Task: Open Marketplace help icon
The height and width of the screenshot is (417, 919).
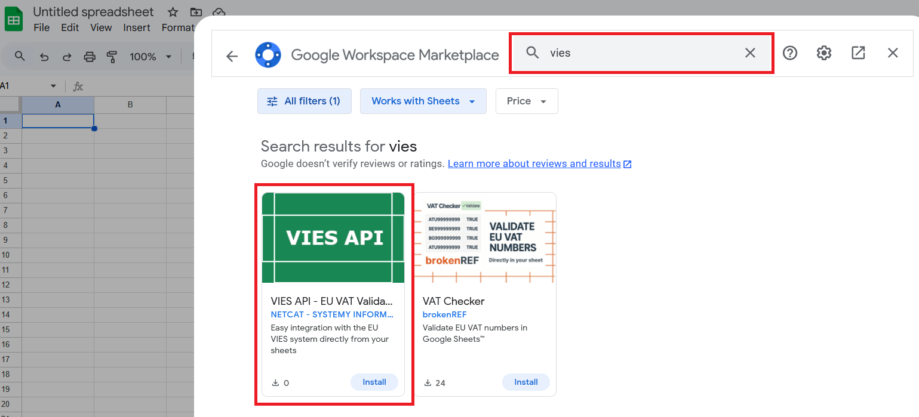Action: click(x=790, y=53)
